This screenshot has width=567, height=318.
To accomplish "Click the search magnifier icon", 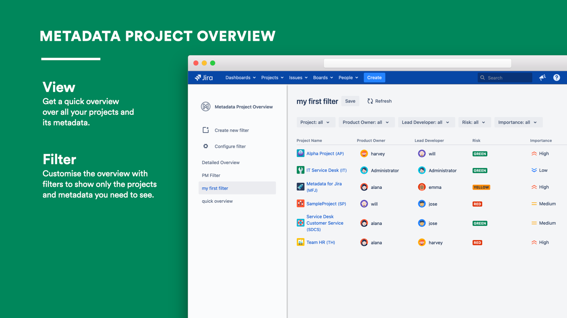I will point(482,78).
